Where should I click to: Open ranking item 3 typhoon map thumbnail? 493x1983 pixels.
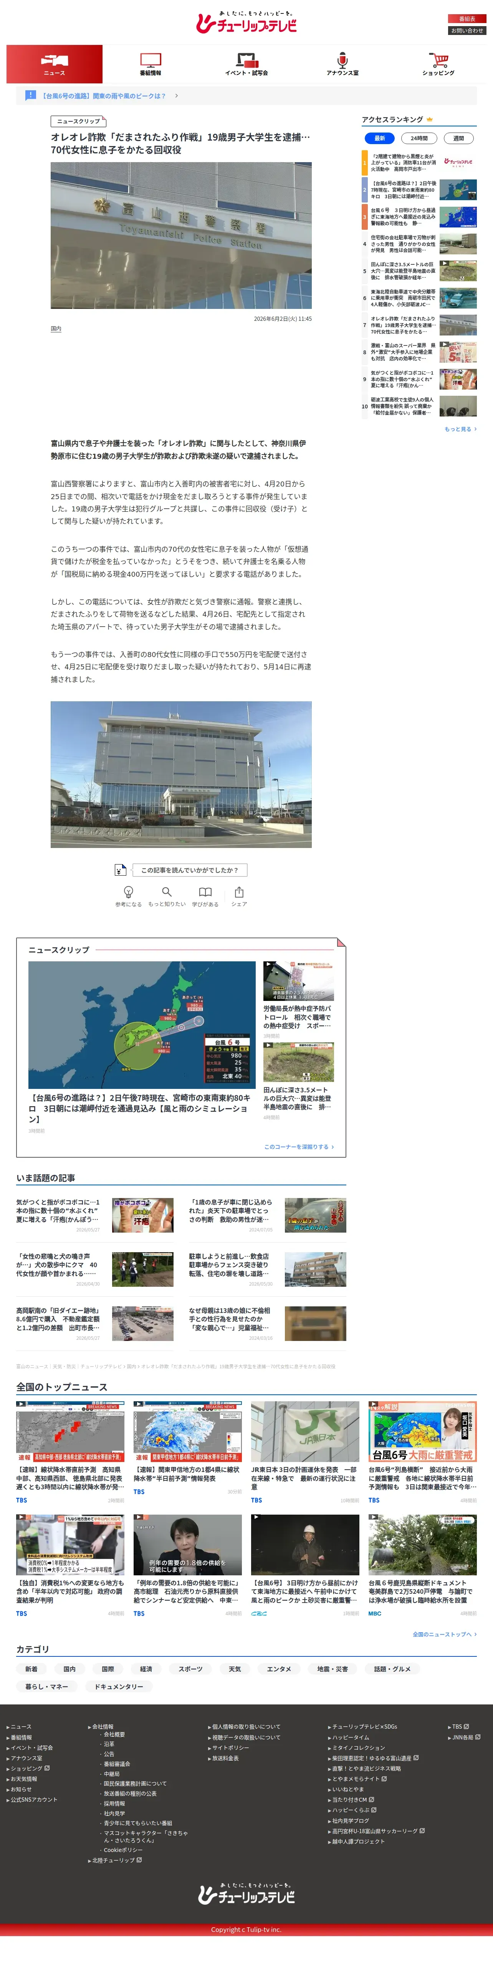coord(458,216)
